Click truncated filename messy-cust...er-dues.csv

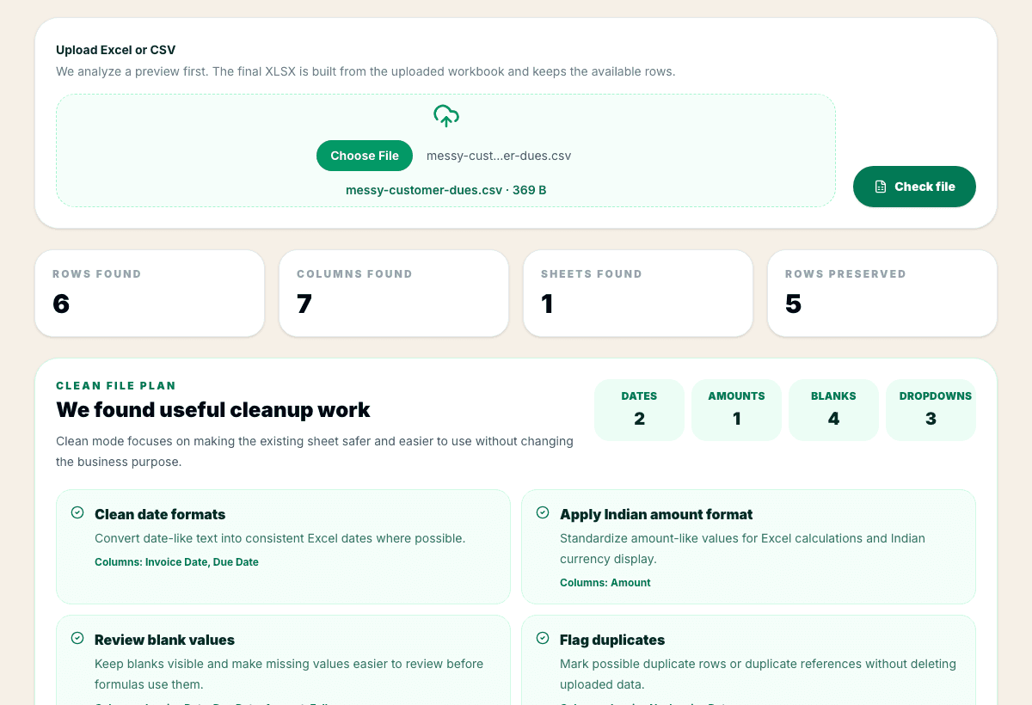pos(499,156)
